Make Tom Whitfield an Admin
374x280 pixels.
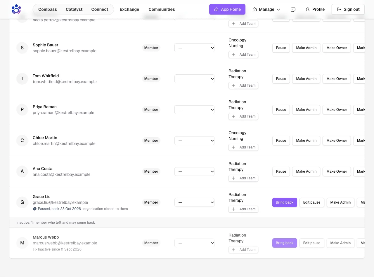[x=306, y=79]
